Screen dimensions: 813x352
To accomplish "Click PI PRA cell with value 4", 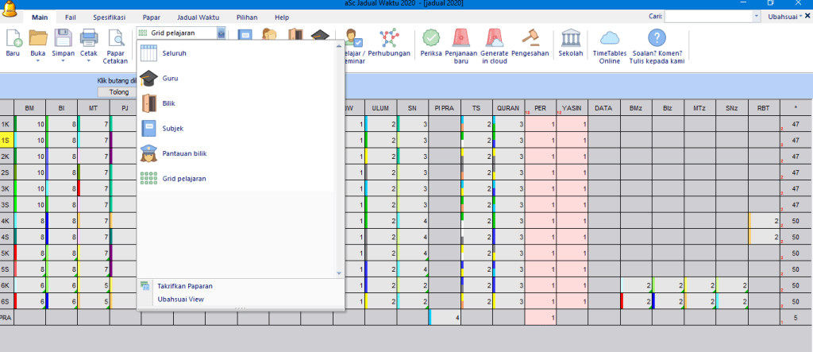I will coord(445,317).
